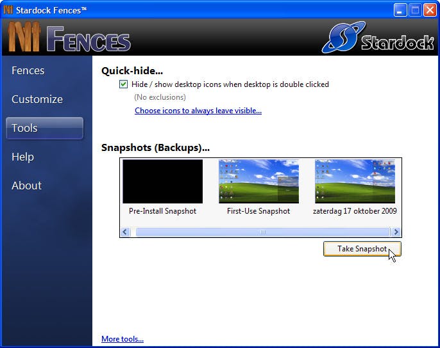Open the Help section
440x348 pixels.
(x=22, y=157)
